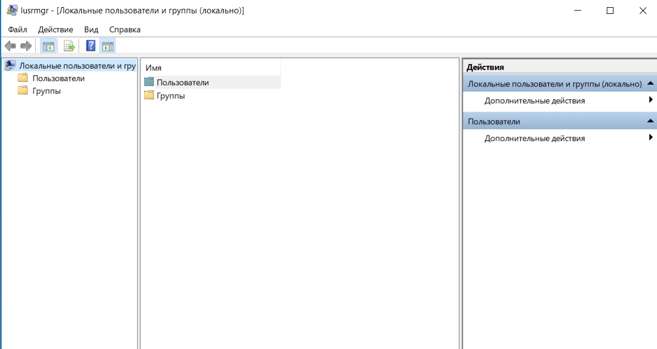Open the Файл menu
This screenshot has width=657, height=349.
[18, 30]
